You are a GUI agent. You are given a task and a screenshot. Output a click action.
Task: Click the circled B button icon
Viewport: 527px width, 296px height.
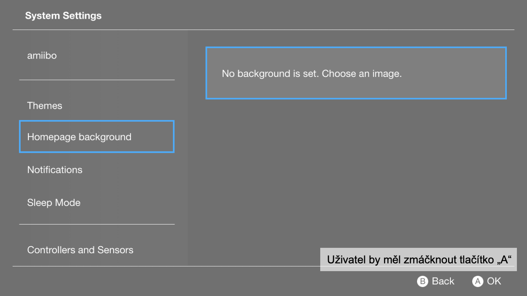(422, 281)
